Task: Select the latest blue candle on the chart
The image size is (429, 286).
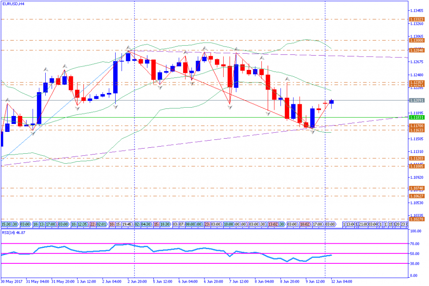Action: click(331, 102)
